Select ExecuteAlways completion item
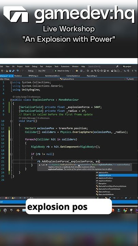This screenshot has height=246, width=138. pyautogui.click(x=117, y=192)
